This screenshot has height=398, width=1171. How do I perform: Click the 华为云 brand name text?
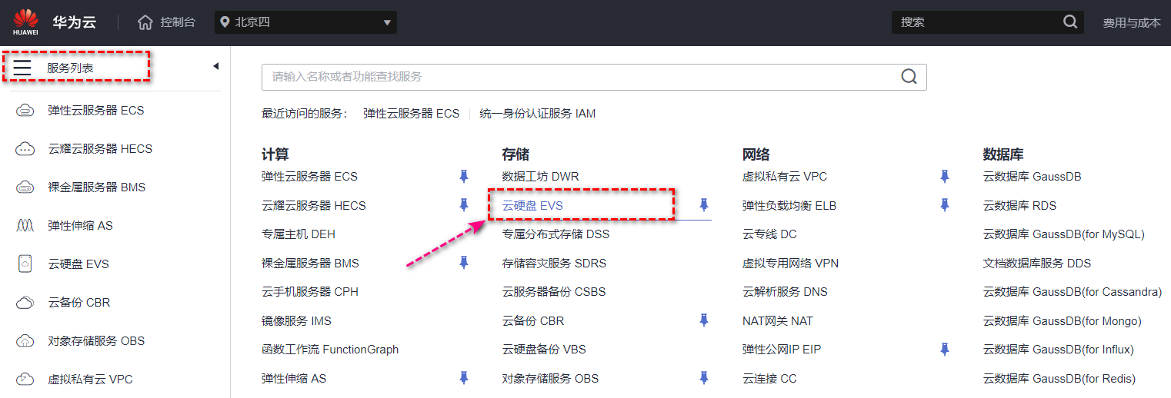[75, 22]
